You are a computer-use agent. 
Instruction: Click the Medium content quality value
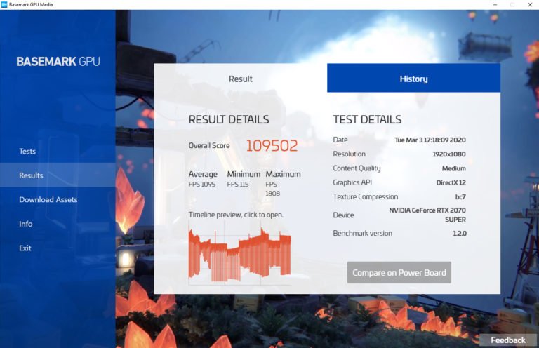[x=454, y=168]
